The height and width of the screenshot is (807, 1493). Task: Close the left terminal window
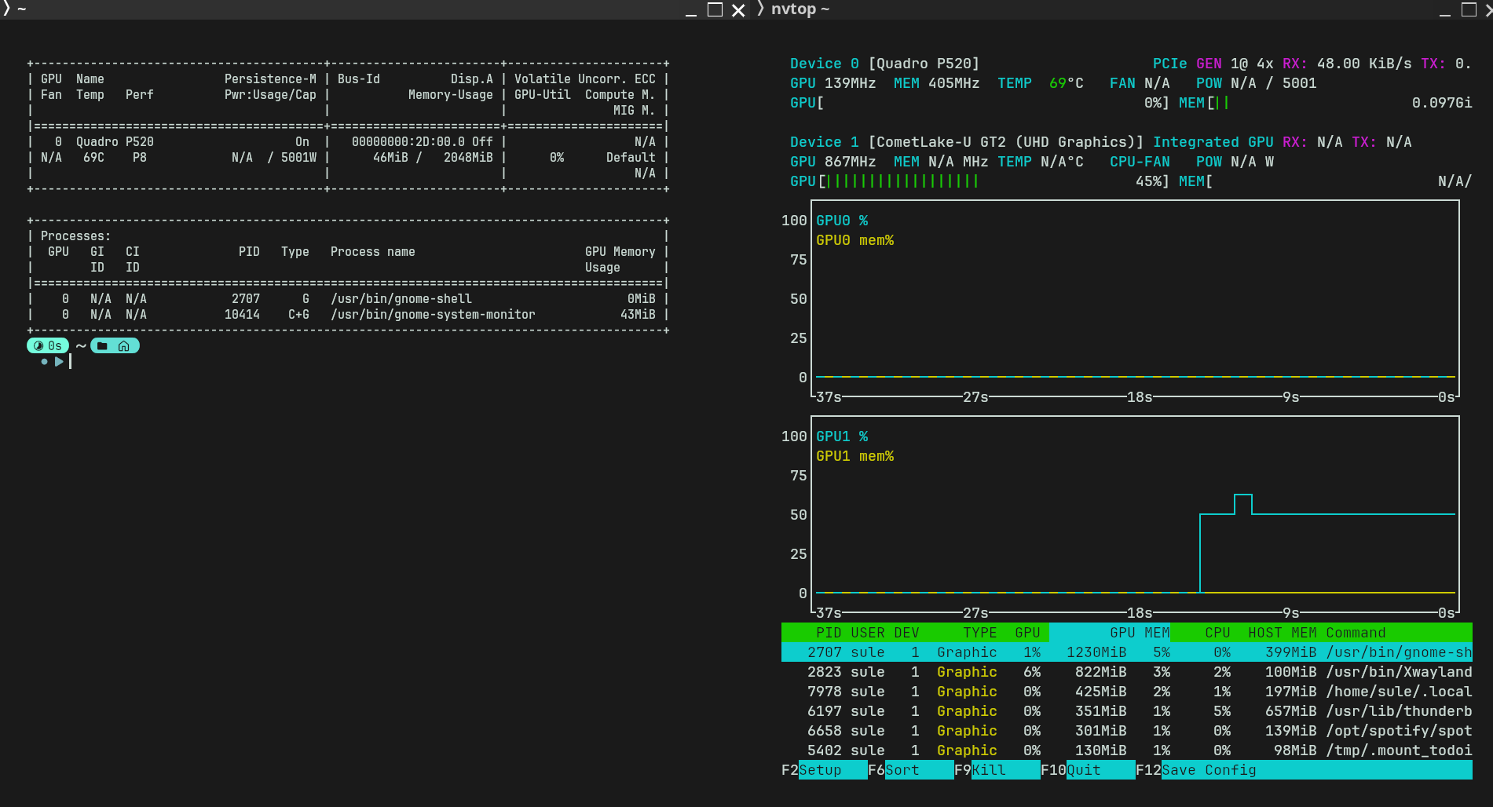pos(738,10)
